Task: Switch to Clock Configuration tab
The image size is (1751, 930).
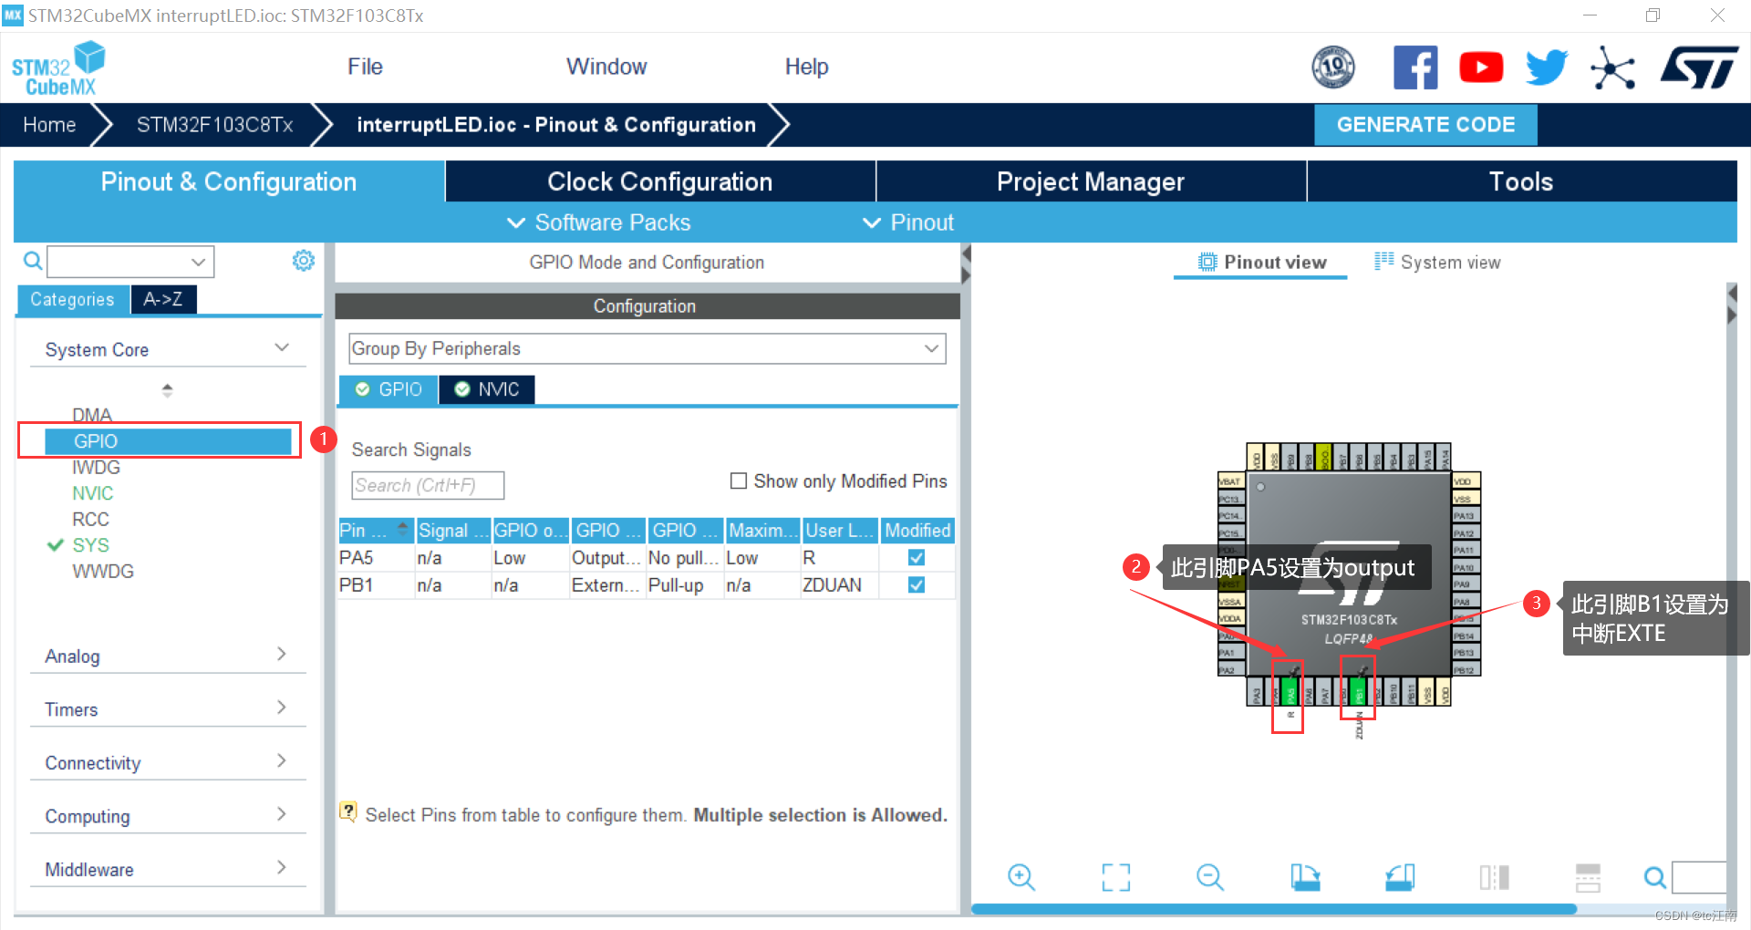Action: point(660,181)
